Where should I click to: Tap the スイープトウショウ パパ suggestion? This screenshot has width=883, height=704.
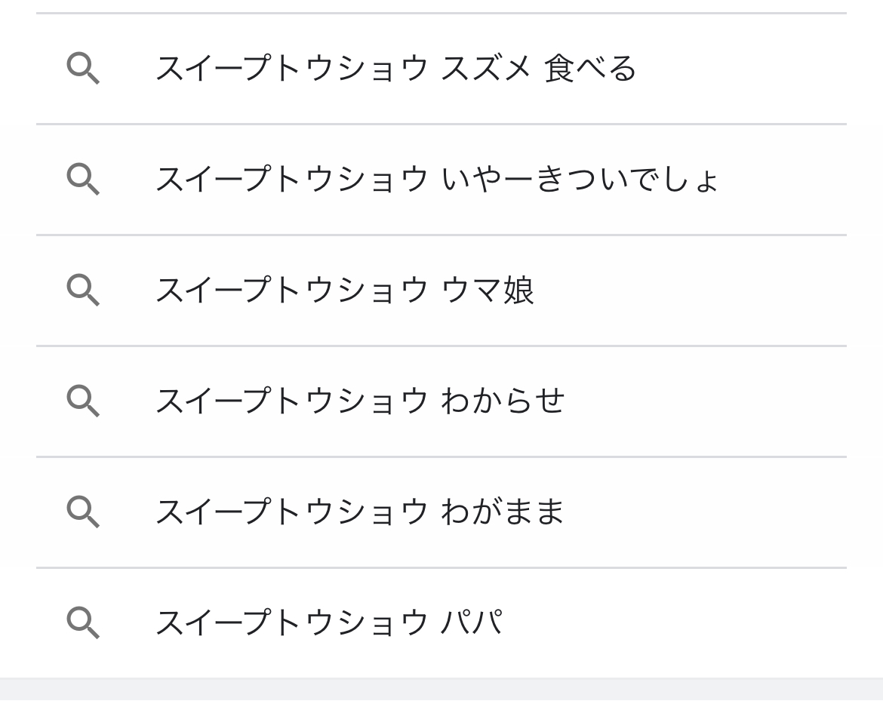329,623
